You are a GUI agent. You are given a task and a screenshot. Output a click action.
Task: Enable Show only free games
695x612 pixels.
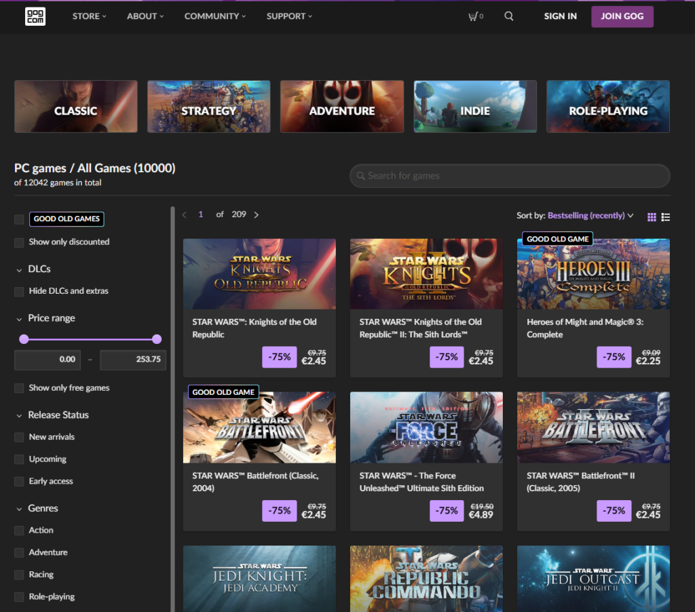[x=19, y=388]
